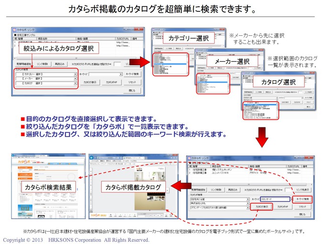Click 閉じる button in the bottom-right window
The width and height of the screenshot is (326, 244).
(x=303, y=214)
